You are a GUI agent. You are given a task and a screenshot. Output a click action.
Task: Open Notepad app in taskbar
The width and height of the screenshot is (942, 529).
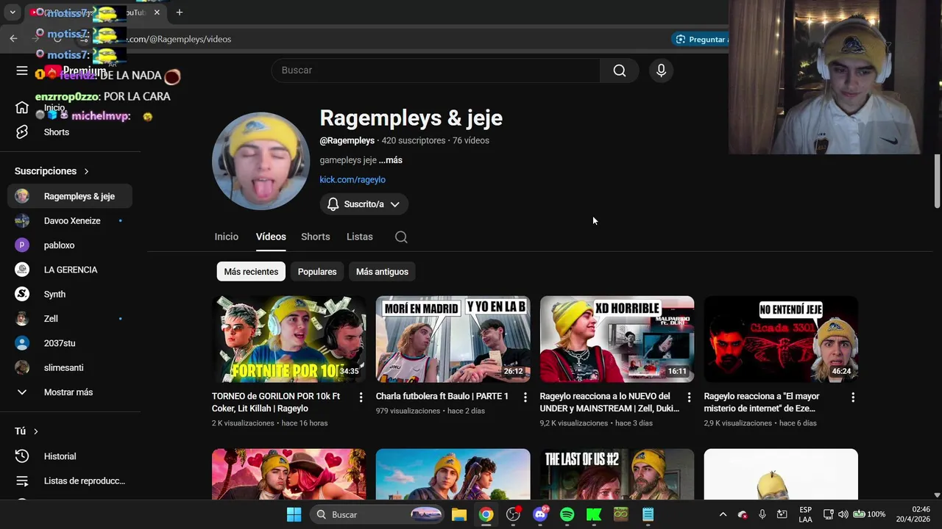648,514
